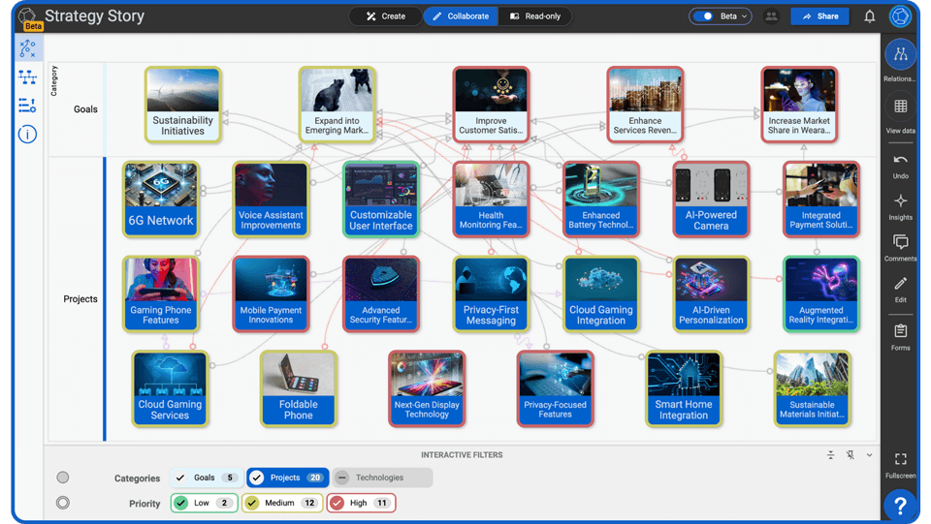Click the Share button
This screenshot has width=931, height=524.
click(x=819, y=16)
